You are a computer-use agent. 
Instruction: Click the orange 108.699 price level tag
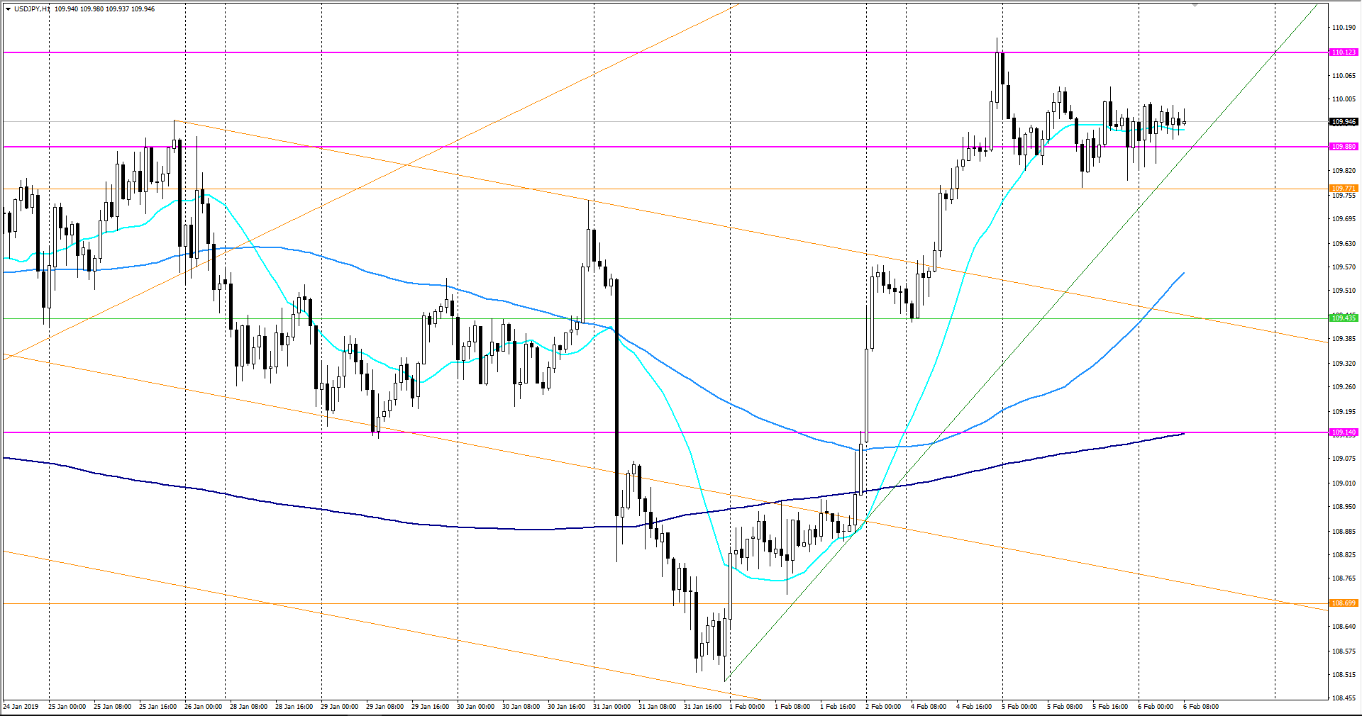pyautogui.click(x=1344, y=603)
